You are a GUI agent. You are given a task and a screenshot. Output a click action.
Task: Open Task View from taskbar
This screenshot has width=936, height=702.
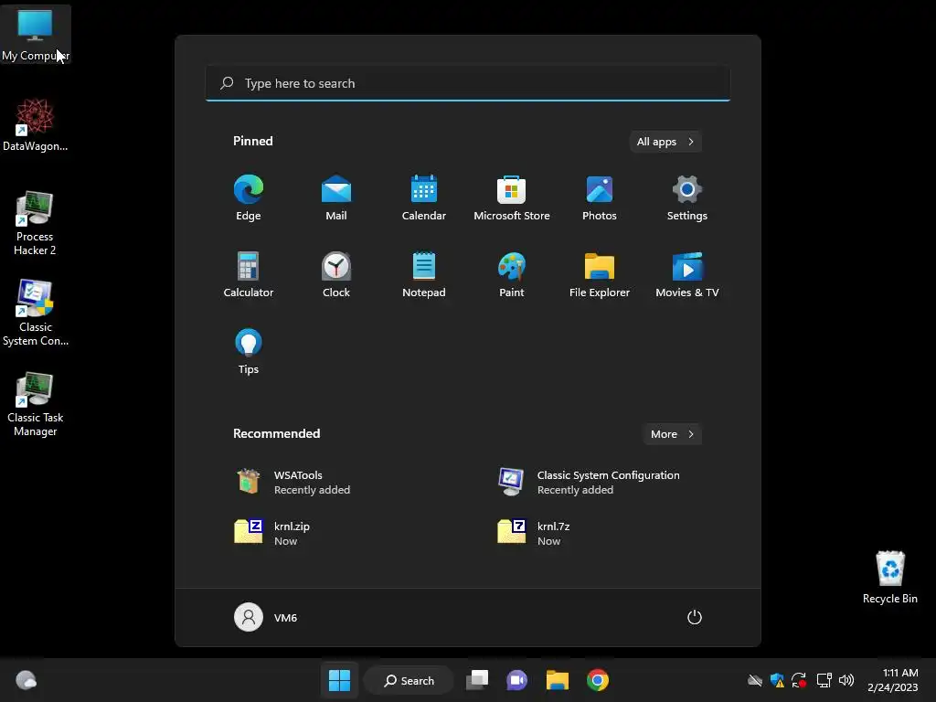click(x=477, y=680)
